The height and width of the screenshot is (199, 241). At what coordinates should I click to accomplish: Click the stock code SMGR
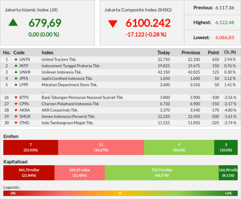click(25, 116)
